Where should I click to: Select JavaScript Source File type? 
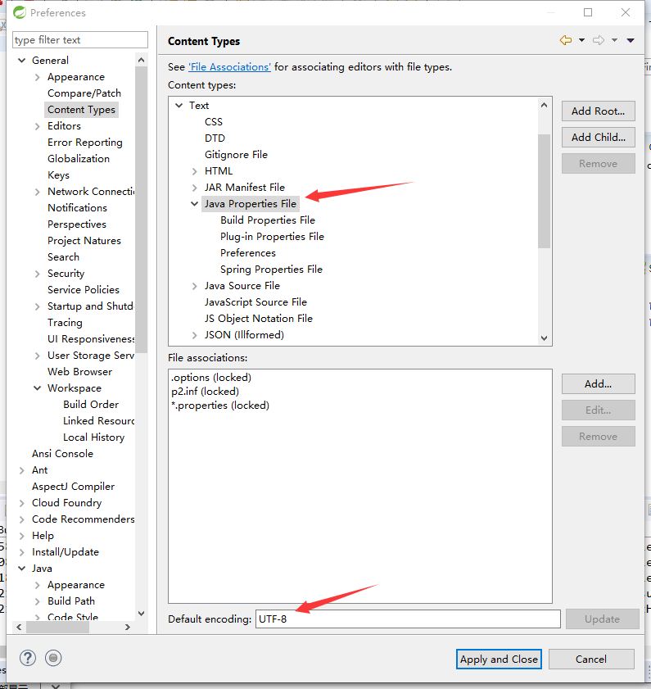pos(255,302)
